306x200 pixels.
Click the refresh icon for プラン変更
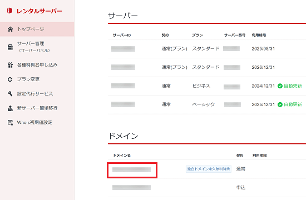click(10, 79)
